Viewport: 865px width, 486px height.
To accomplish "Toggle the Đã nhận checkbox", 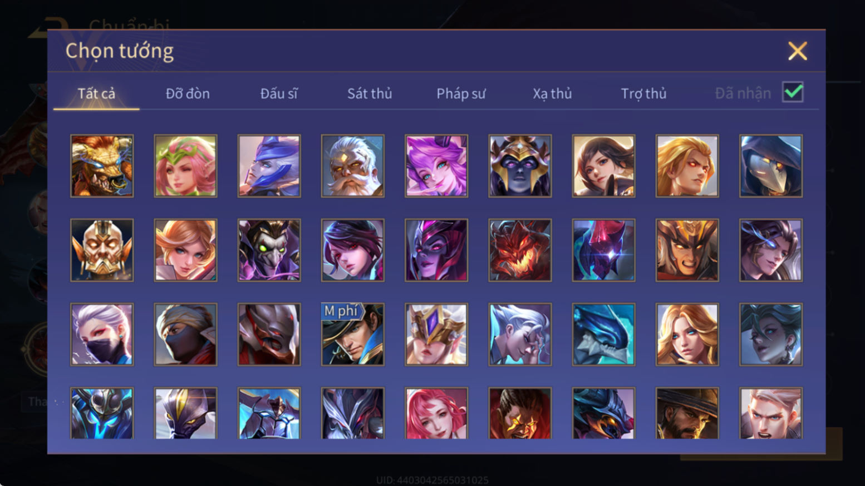I will tap(793, 92).
